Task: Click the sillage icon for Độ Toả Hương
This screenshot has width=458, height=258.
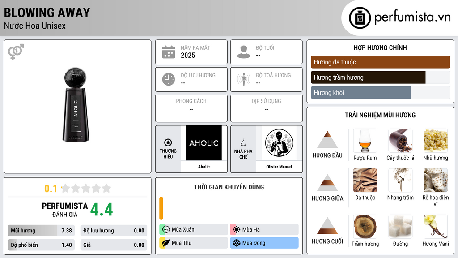Action: 244,79
